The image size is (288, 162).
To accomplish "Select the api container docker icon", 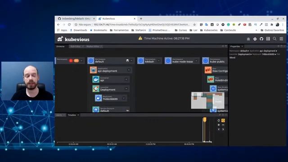I will click(x=96, y=79).
